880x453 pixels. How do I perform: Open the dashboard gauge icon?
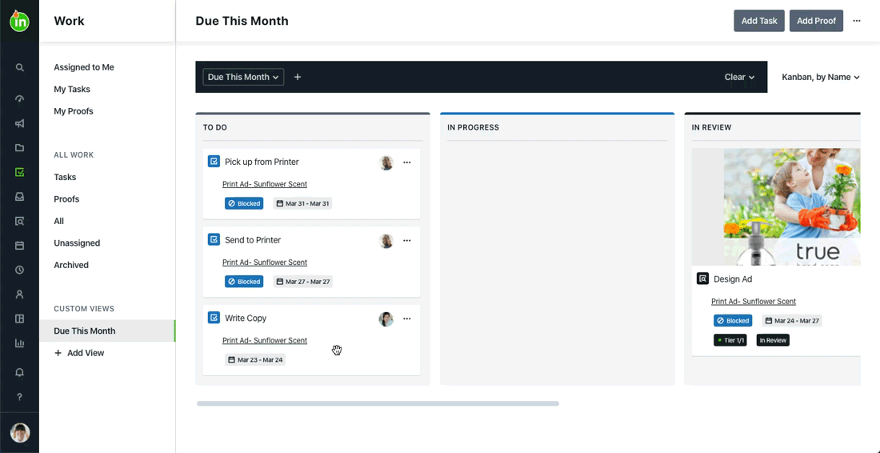20,98
